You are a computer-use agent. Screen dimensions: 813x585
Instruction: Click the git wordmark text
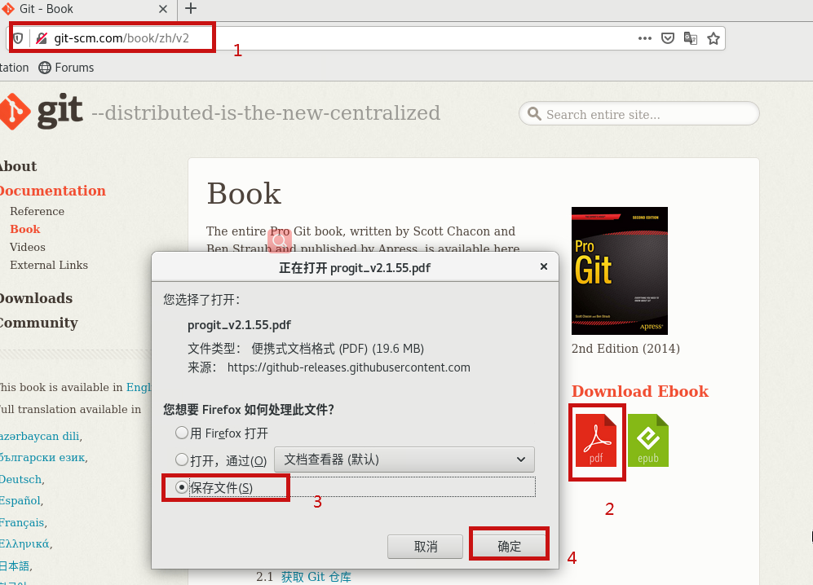tap(60, 110)
